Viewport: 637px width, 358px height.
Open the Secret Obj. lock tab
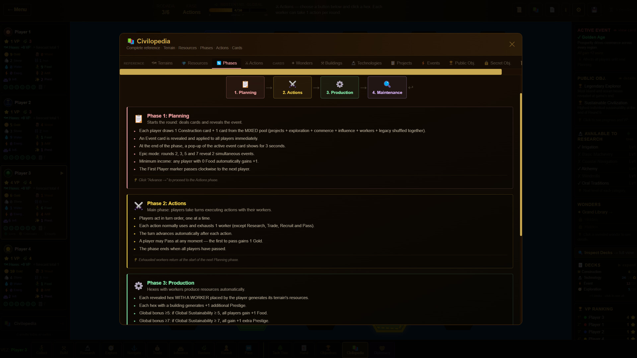click(497, 63)
